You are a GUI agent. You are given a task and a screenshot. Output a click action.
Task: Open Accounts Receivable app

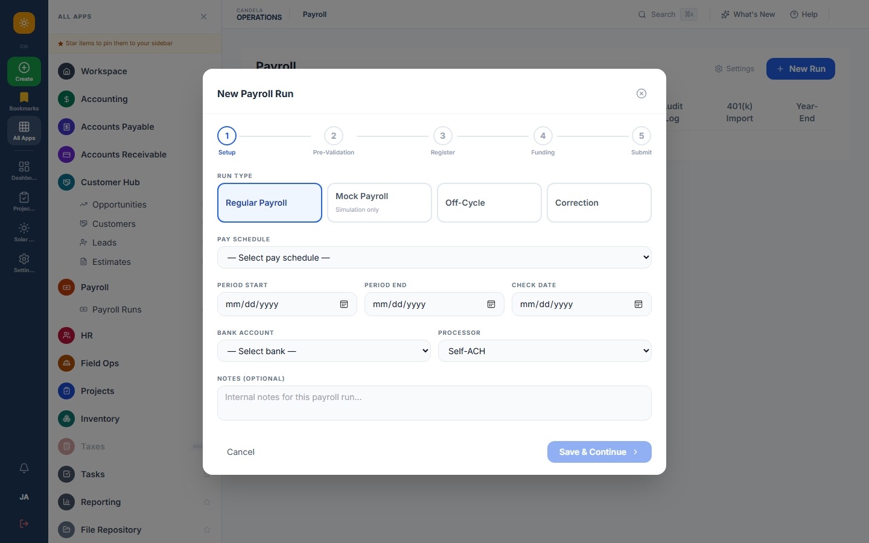[x=135, y=154]
